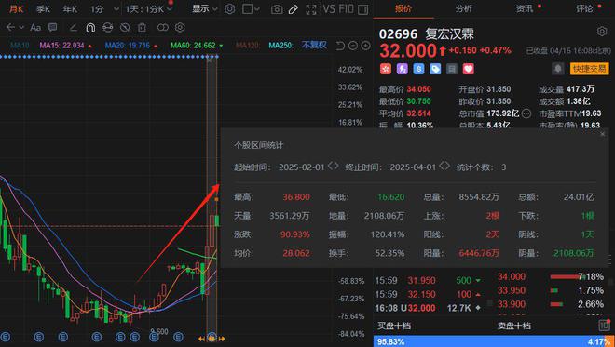Take a chart snapshot with camera icon
The image size is (615, 347).
point(277,9)
